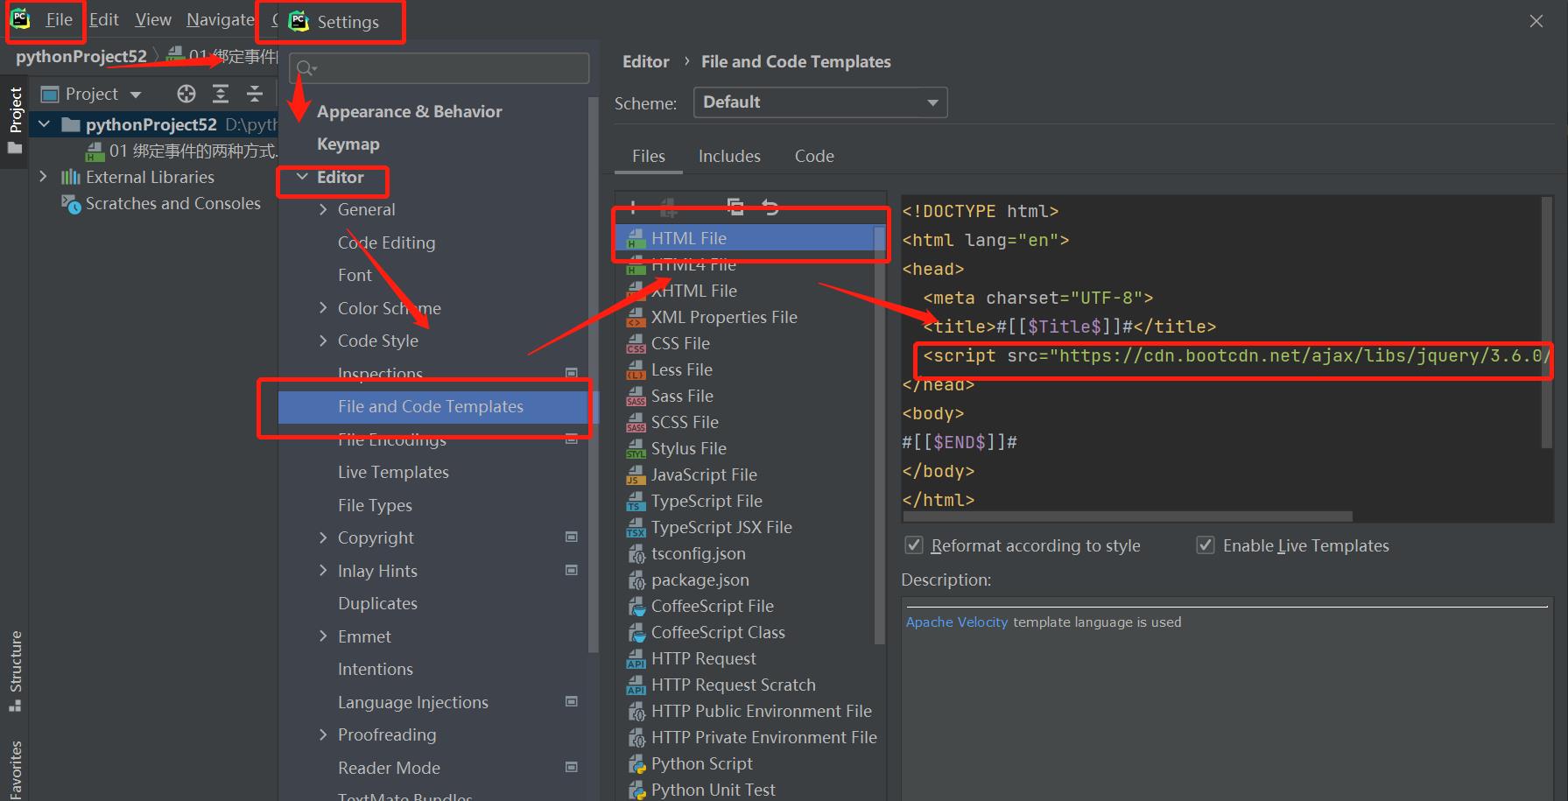Click the Select Opened File target icon
Screen dimensions: 1568x801
click(x=186, y=94)
